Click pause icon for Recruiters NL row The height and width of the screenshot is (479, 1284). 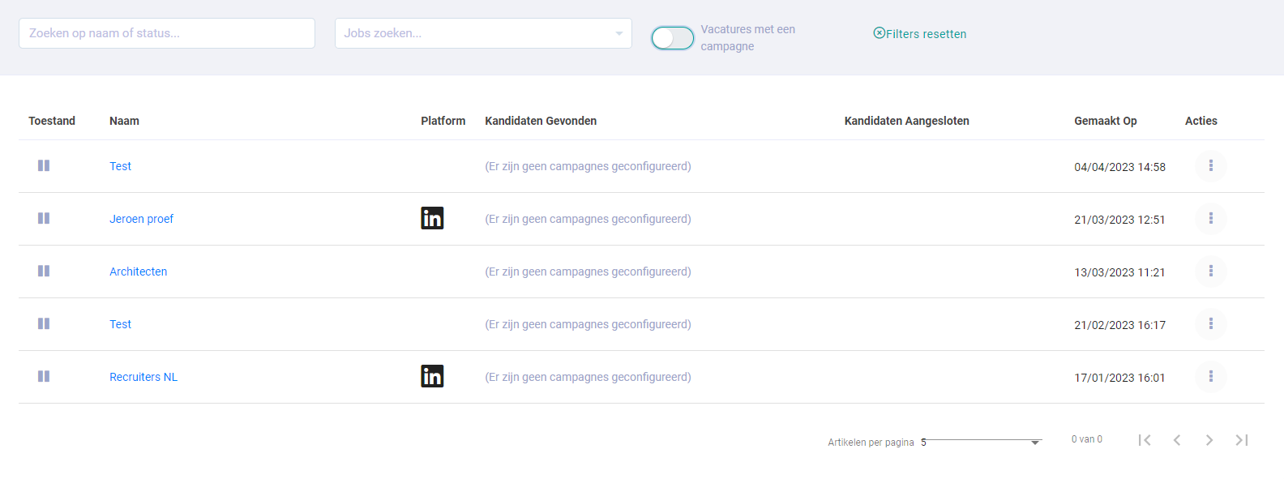44,376
